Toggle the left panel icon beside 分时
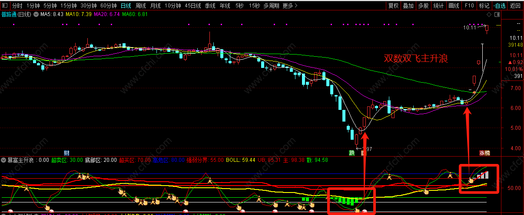 click(5, 6)
